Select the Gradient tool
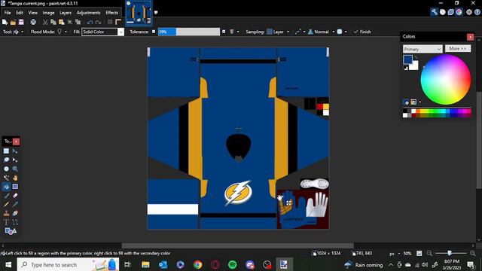Screen dimensions: 482x271 point(15,187)
